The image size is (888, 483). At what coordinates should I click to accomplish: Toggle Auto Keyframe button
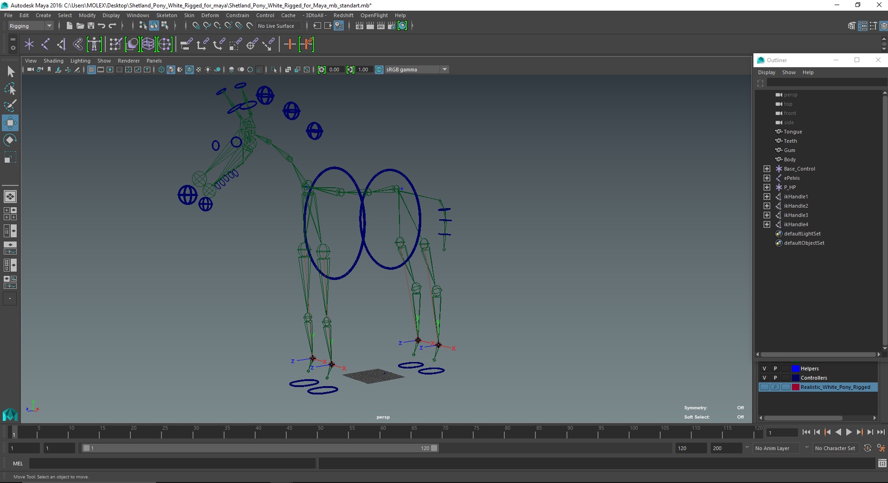(867, 448)
